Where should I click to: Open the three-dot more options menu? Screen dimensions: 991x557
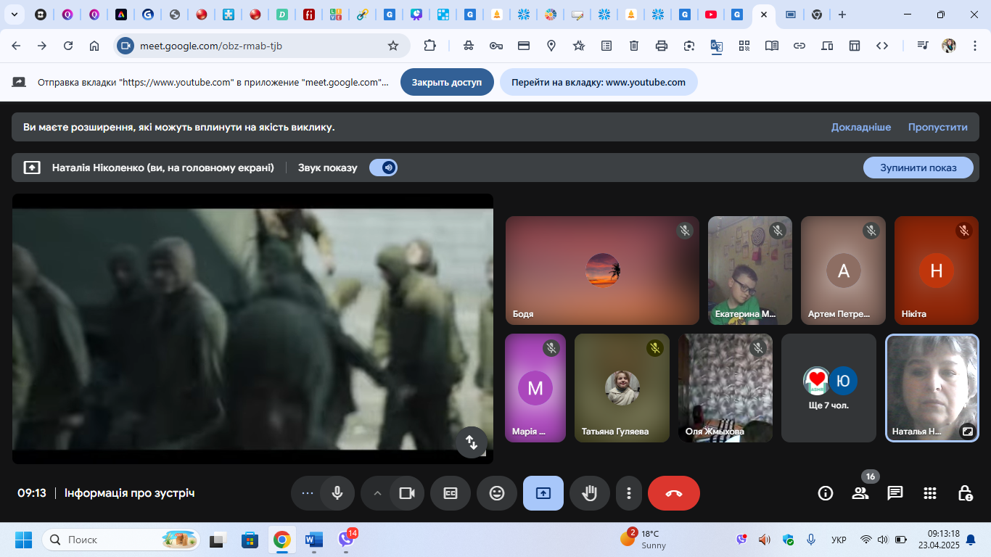pos(629,493)
